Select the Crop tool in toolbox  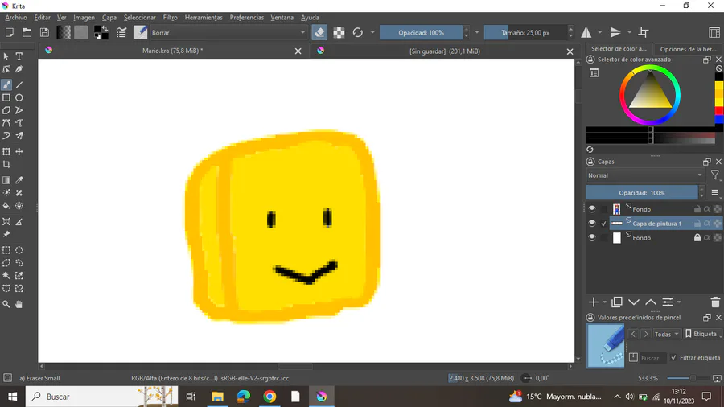6,165
